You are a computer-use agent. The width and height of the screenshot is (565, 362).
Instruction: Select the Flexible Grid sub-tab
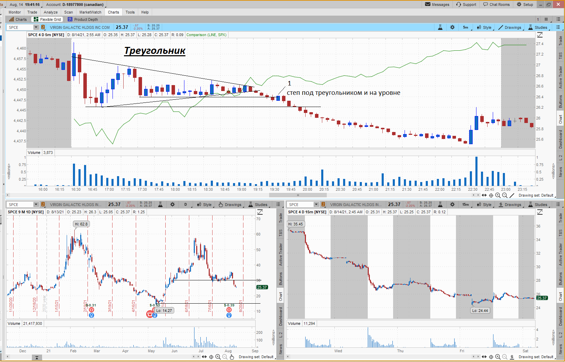(47, 19)
